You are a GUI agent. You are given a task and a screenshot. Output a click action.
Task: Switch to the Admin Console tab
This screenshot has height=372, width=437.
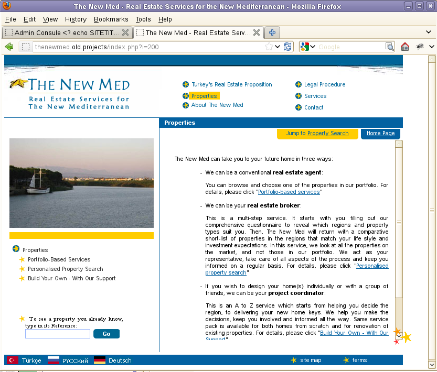click(67, 32)
